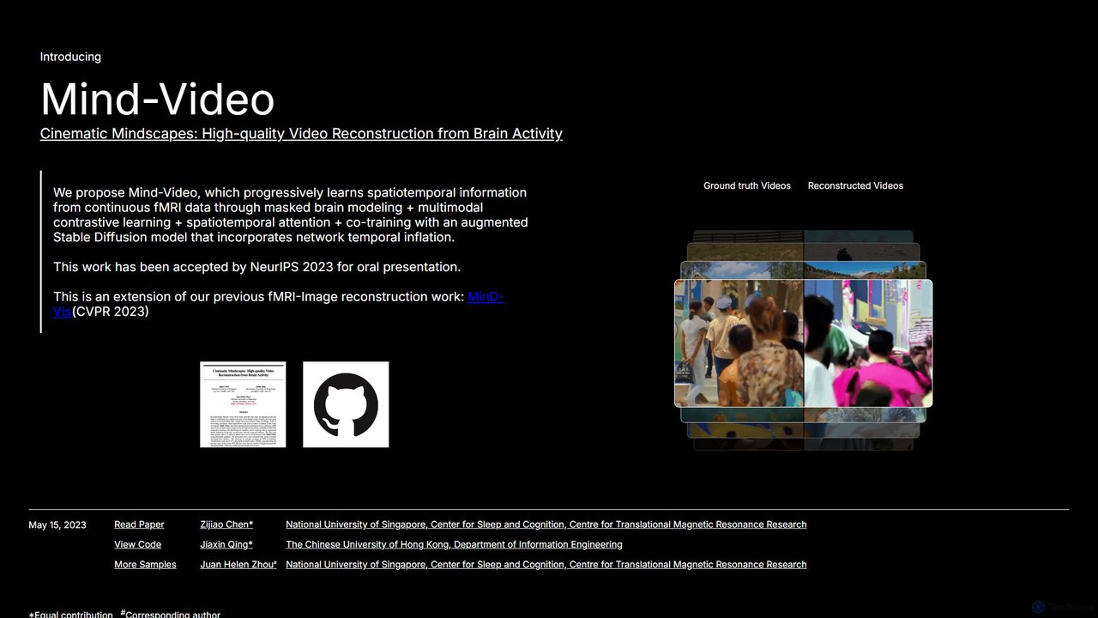
Task: Select the front ground truth video frame
Action: [x=739, y=343]
